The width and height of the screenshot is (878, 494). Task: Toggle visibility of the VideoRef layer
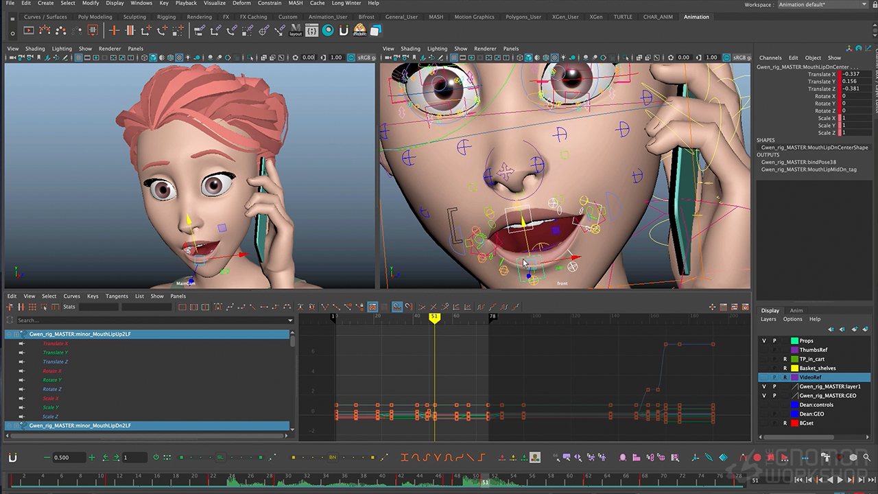[x=764, y=377]
